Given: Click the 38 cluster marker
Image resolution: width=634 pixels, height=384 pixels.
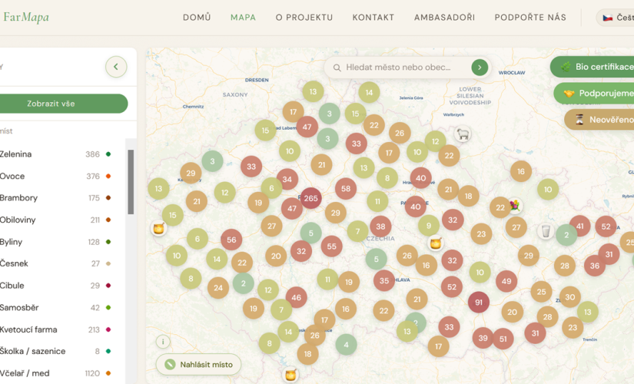Looking at the screenshot, I should click(380, 227).
